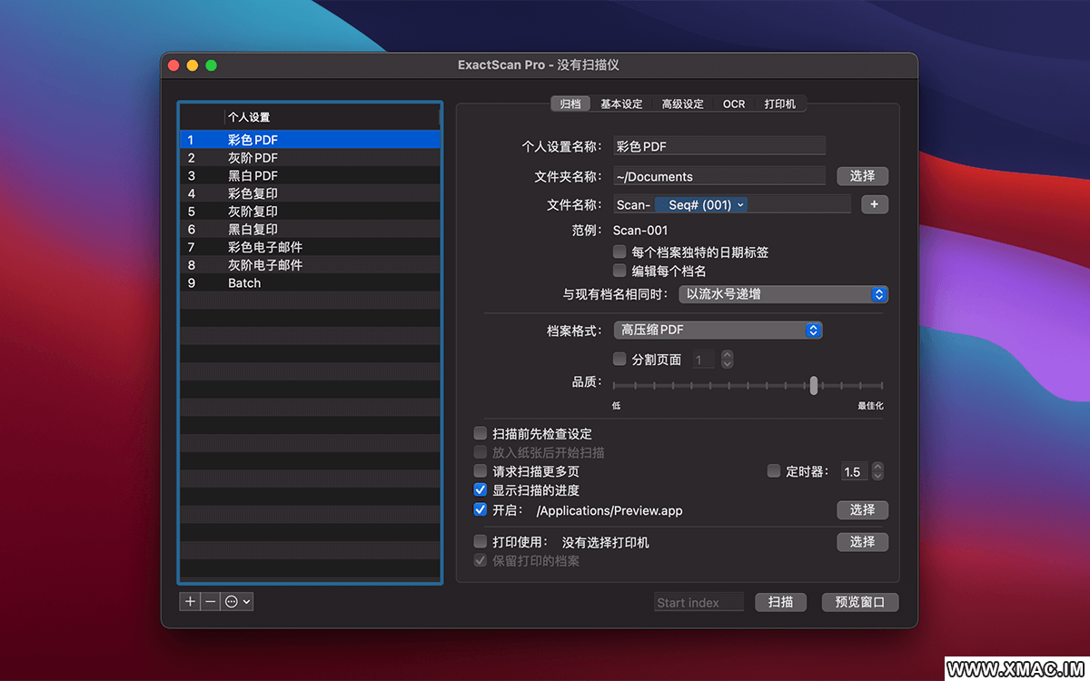Open 档案格式 高压缩PDF dropdown
1090x681 pixels.
pos(718,331)
